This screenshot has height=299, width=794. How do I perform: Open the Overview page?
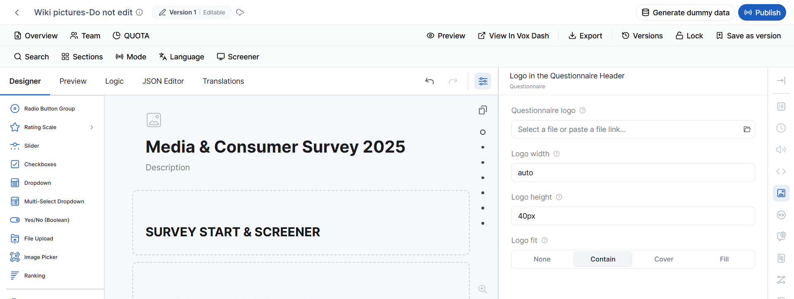tap(36, 36)
